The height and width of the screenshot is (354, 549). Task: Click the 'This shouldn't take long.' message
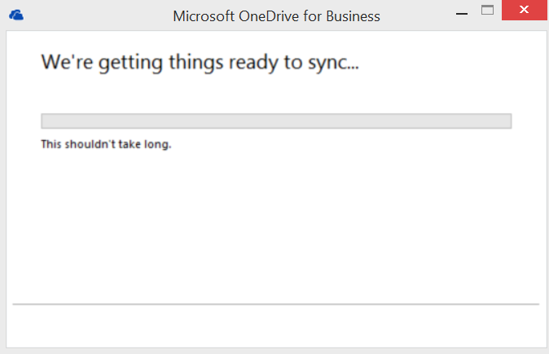pos(106,145)
